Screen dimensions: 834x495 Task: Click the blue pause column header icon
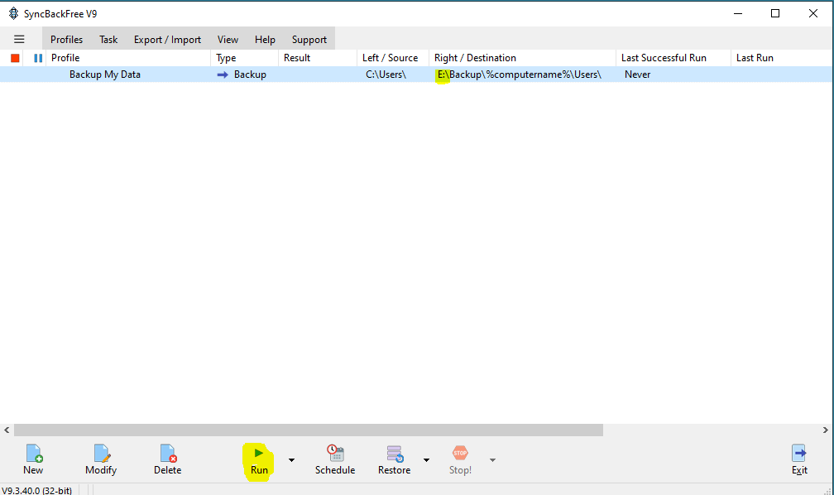(x=37, y=58)
